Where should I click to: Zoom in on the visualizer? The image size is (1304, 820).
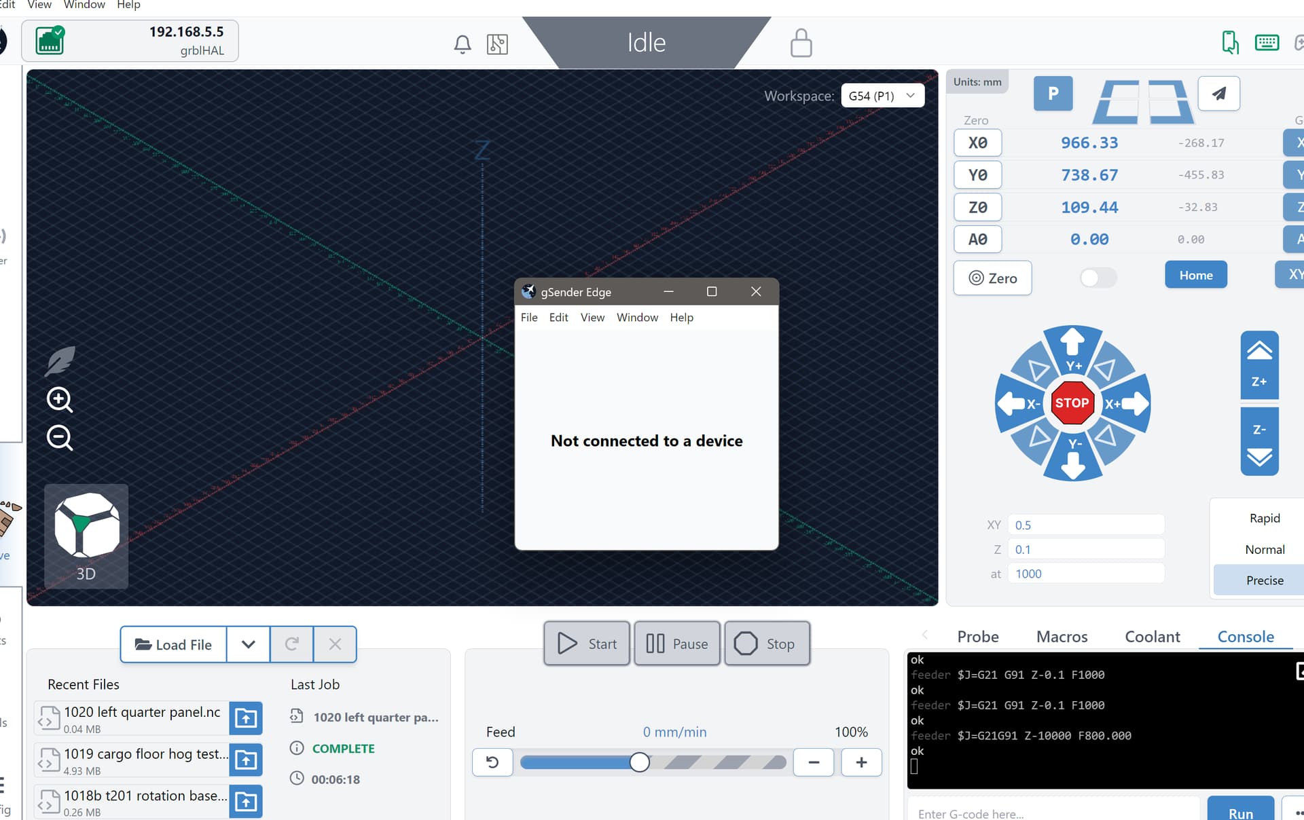(60, 399)
